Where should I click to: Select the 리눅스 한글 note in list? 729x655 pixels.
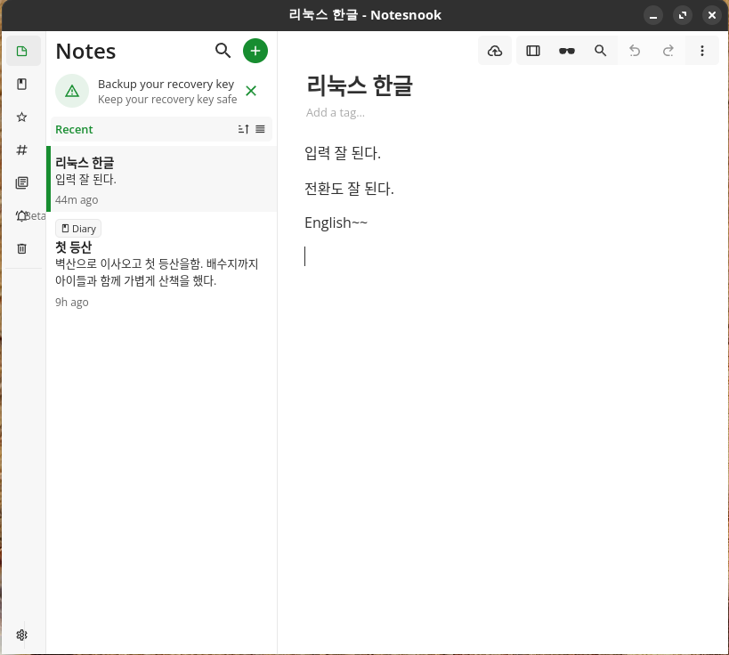[x=162, y=179]
